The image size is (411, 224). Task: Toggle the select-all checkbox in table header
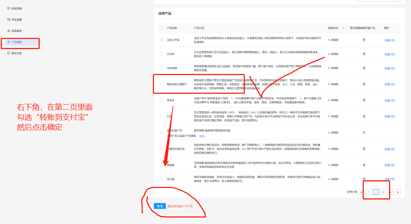(x=161, y=28)
